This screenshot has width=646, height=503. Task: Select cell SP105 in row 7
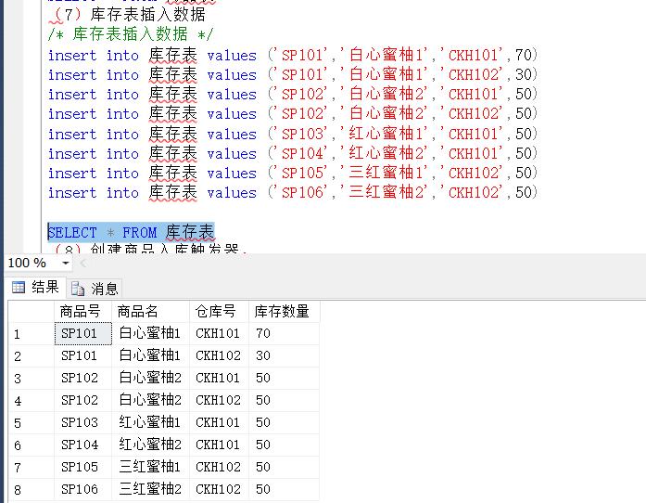point(82,467)
